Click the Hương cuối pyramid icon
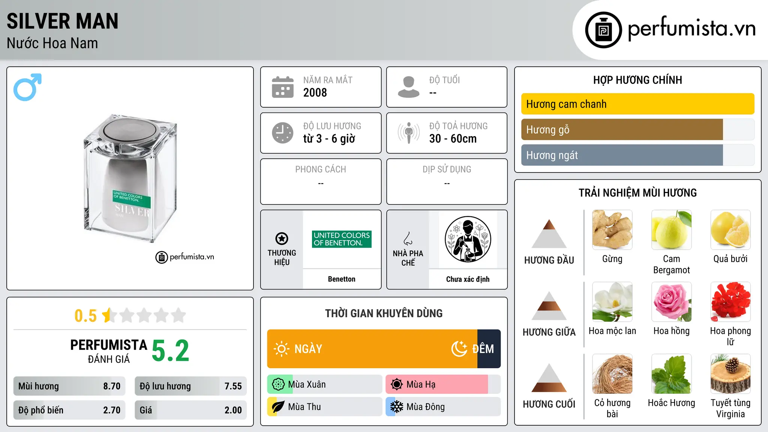This screenshot has width=768, height=432. click(549, 378)
